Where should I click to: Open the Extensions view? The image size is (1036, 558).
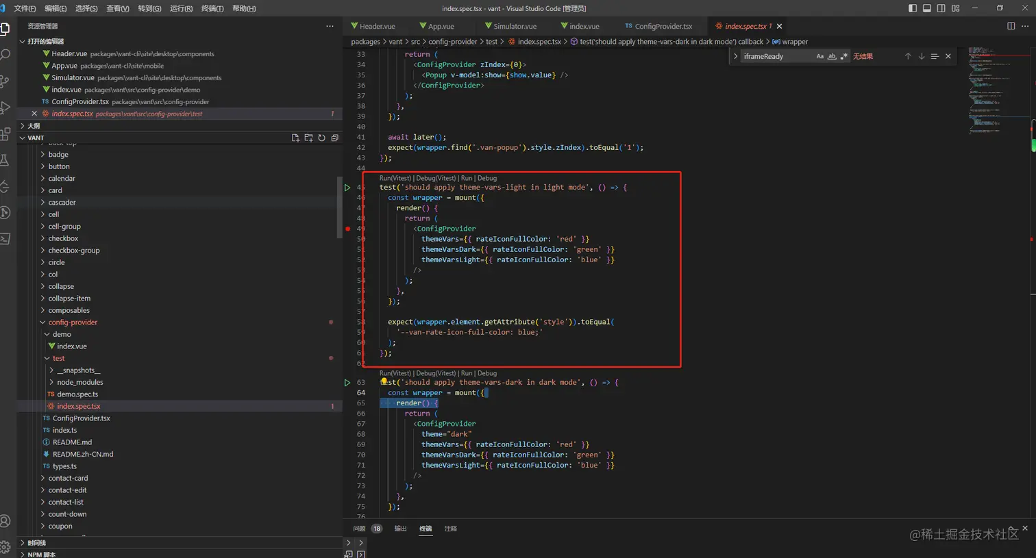pos(5,134)
